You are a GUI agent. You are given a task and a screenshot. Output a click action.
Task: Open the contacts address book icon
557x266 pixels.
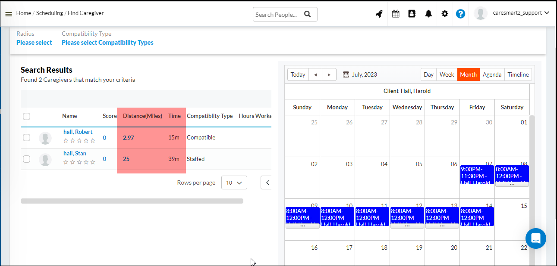point(412,14)
